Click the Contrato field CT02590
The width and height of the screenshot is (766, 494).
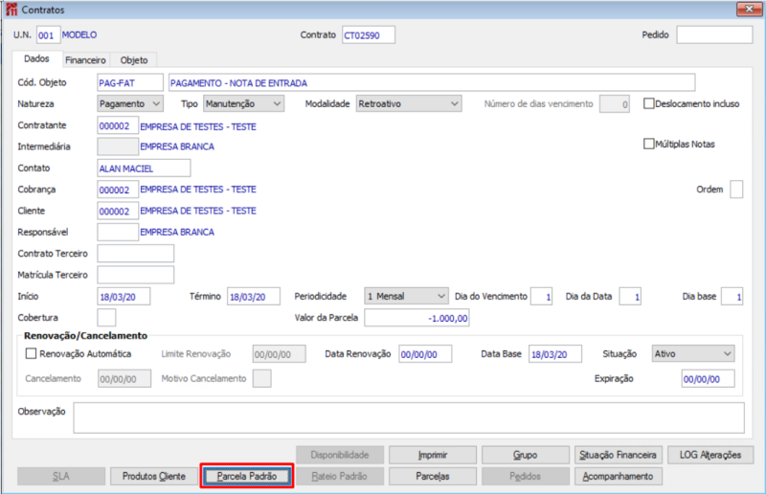click(x=369, y=35)
